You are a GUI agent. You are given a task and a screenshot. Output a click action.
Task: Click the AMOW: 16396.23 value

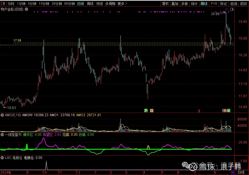click(x=35, y=115)
